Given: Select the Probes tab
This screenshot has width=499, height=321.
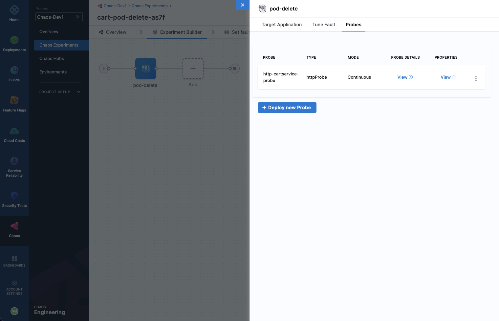Looking at the screenshot, I should coord(354,25).
